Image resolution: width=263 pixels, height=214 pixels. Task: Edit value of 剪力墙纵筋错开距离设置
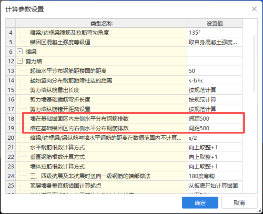215,109
